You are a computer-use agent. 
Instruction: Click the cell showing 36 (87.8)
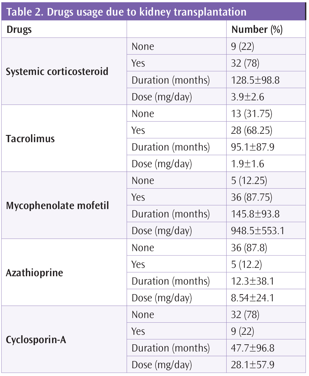pos(266,247)
